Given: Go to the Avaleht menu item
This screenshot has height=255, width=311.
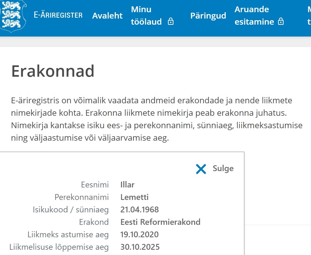Looking at the screenshot, I should 107,16.
